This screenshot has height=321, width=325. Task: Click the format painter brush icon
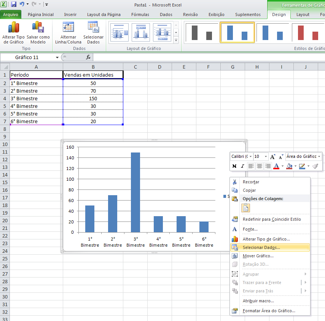(315, 166)
